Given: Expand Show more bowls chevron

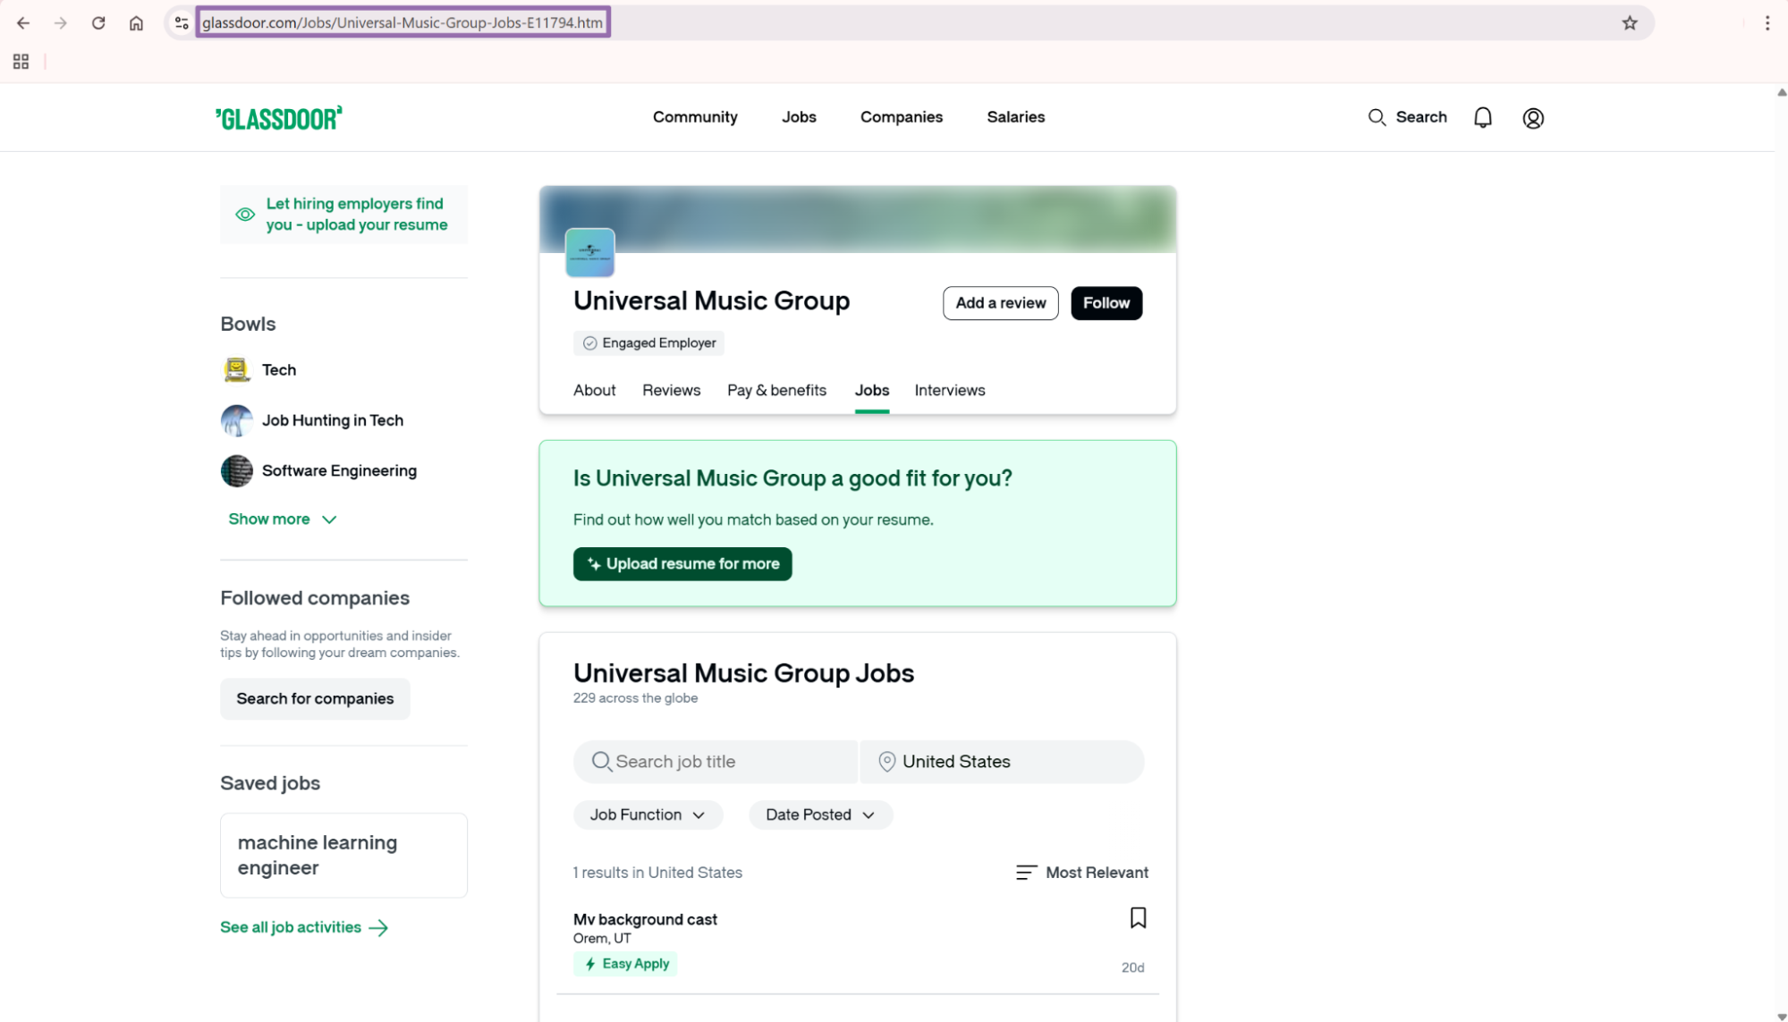Looking at the screenshot, I should click(x=329, y=519).
